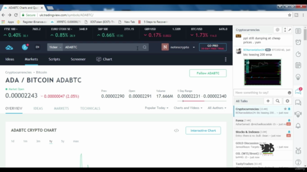
Task: Expand the Ticker type dropdown
Action: pos(55,47)
